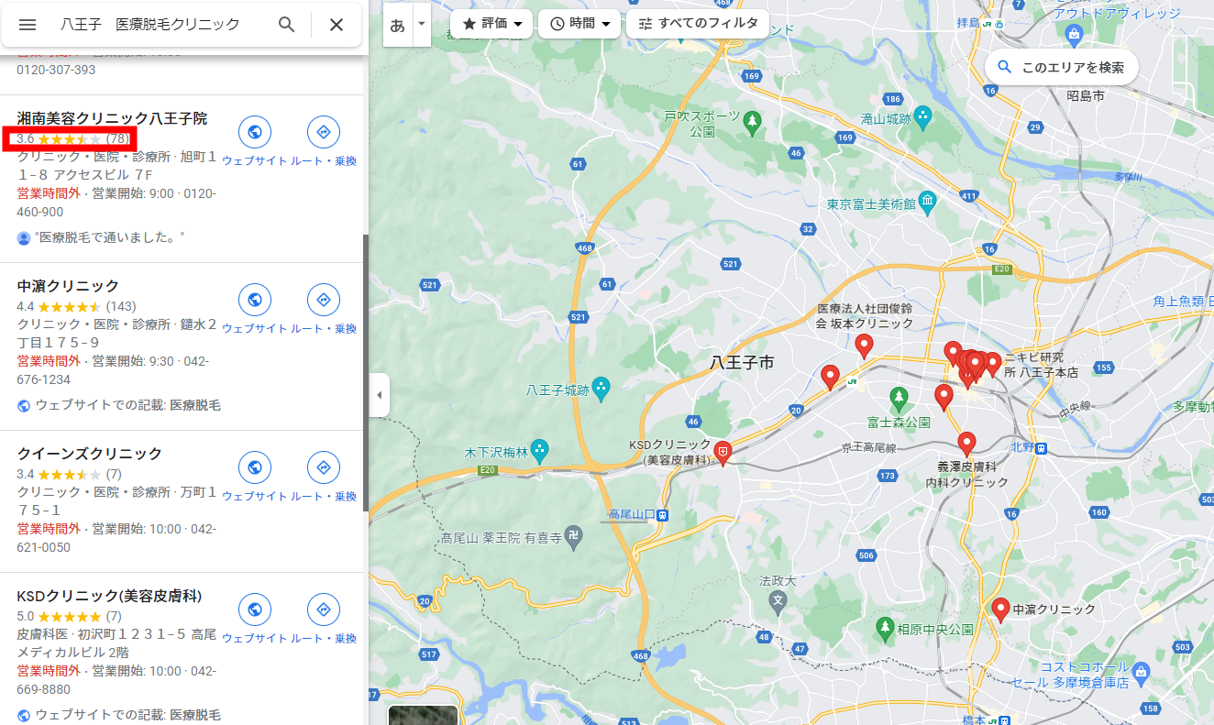
Task: Click the satellite layer thumbnail
Action: point(423,714)
